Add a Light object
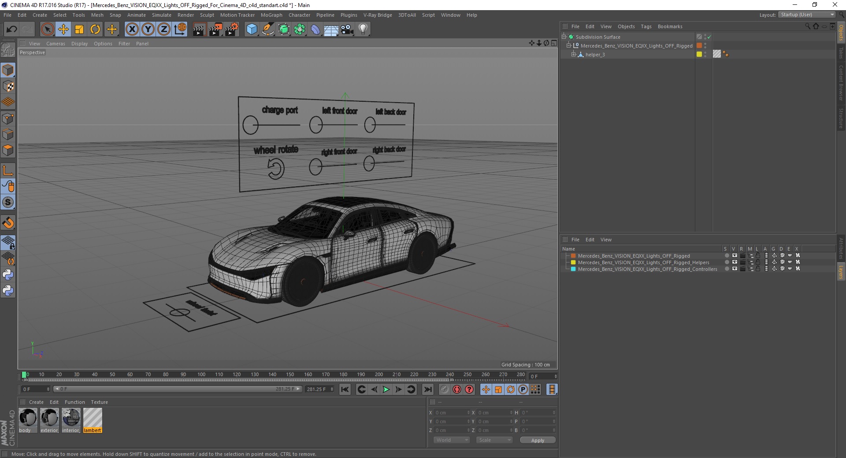 (363, 30)
